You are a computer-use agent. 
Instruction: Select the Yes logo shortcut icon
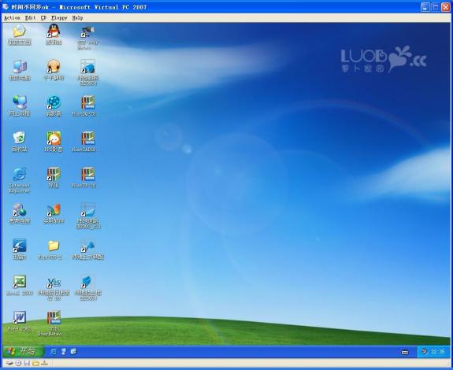tap(54, 288)
